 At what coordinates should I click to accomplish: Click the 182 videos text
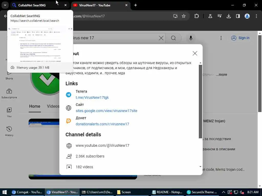84,167
